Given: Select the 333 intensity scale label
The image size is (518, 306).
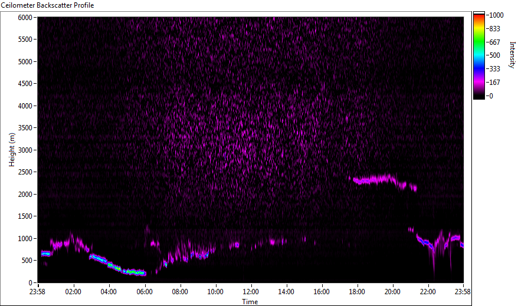Looking at the screenshot, I should 494,69.
